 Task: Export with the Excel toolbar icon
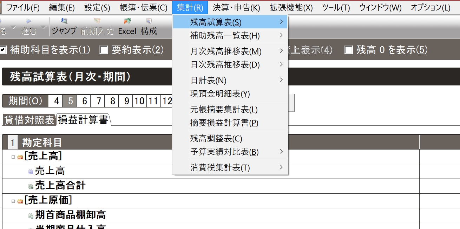pyautogui.click(x=127, y=22)
